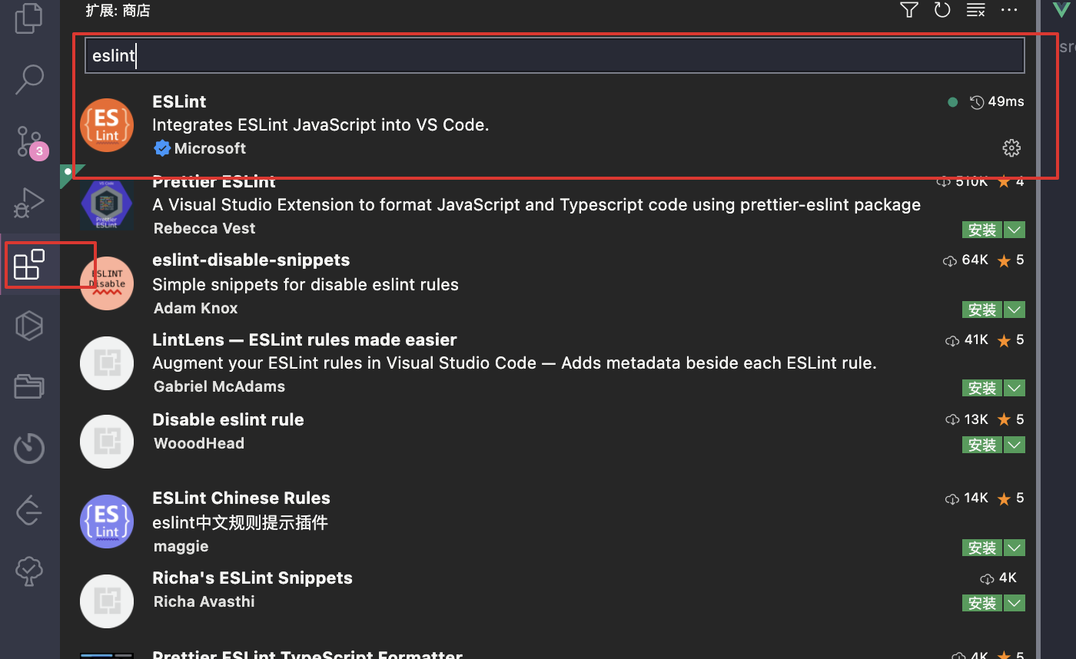
Task: Install the Disable eslint rule extension
Action: click(982, 445)
